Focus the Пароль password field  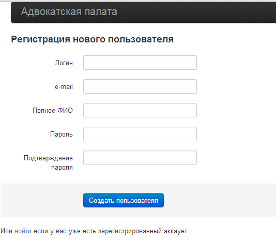(140, 134)
